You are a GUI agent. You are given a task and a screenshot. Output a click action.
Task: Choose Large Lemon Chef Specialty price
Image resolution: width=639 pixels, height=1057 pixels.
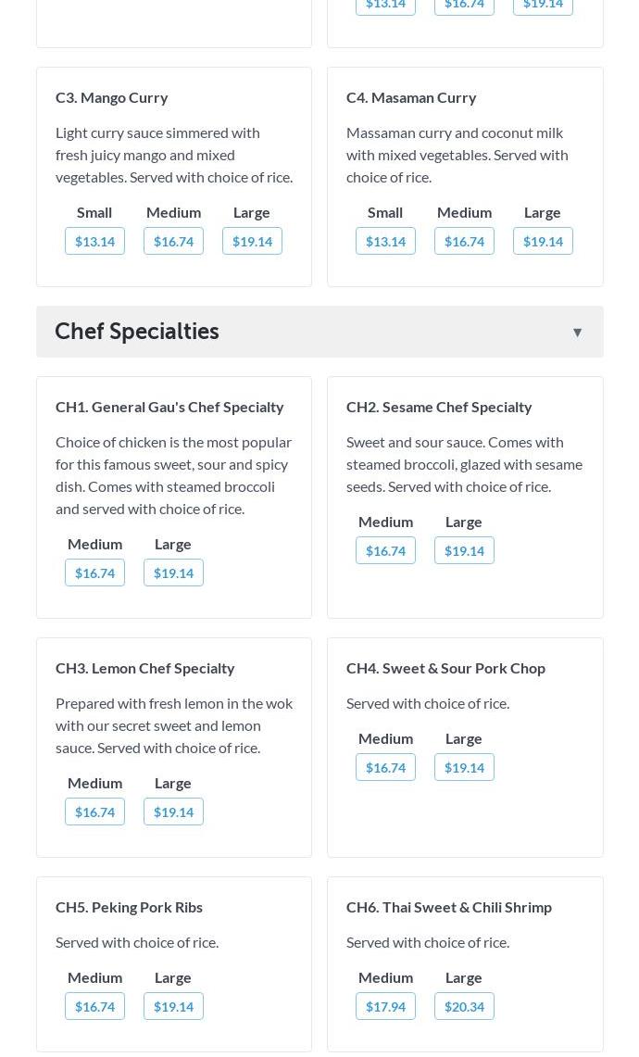pyautogui.click(x=173, y=812)
